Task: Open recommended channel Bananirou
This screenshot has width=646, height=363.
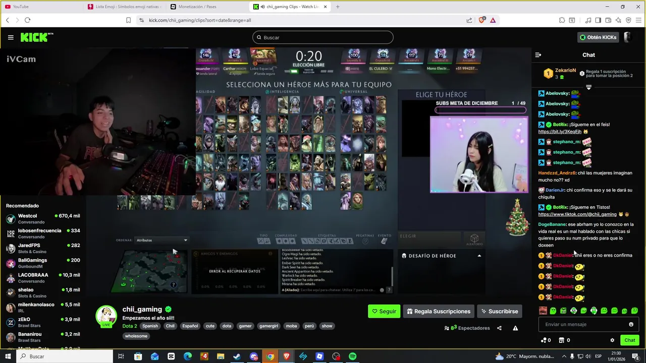Action: pos(43,337)
